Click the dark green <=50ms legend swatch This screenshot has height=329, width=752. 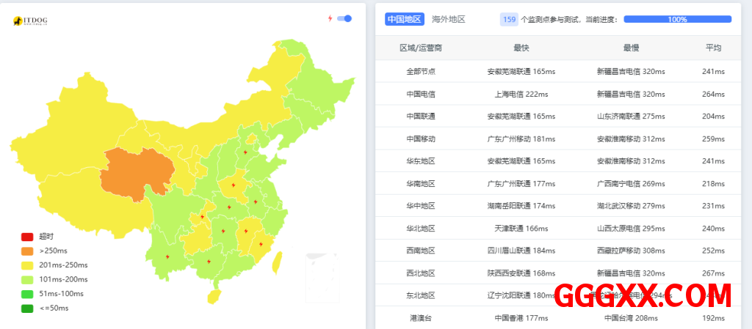point(27,308)
